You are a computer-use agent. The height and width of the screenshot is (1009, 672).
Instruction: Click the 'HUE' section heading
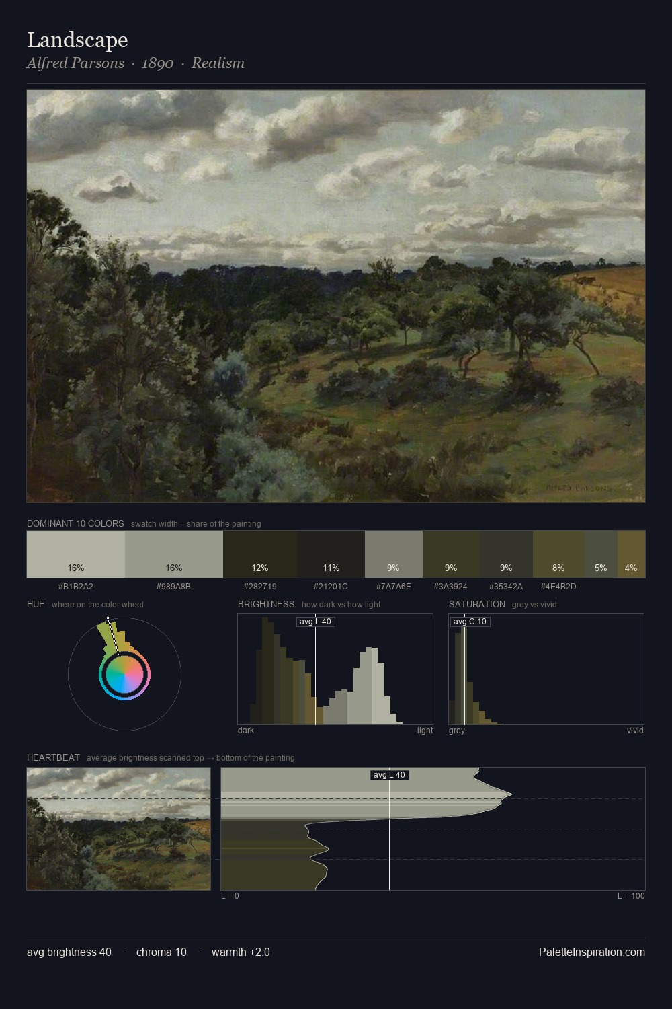(36, 604)
